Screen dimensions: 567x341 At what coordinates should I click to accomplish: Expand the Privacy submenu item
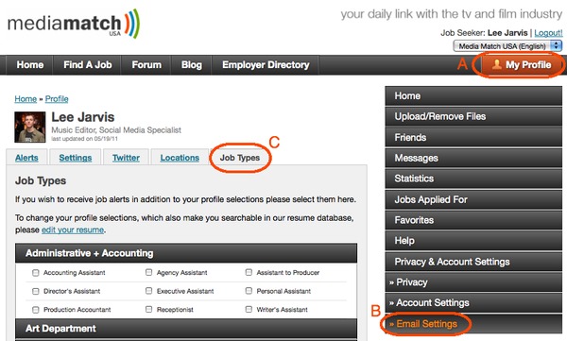[473, 282]
